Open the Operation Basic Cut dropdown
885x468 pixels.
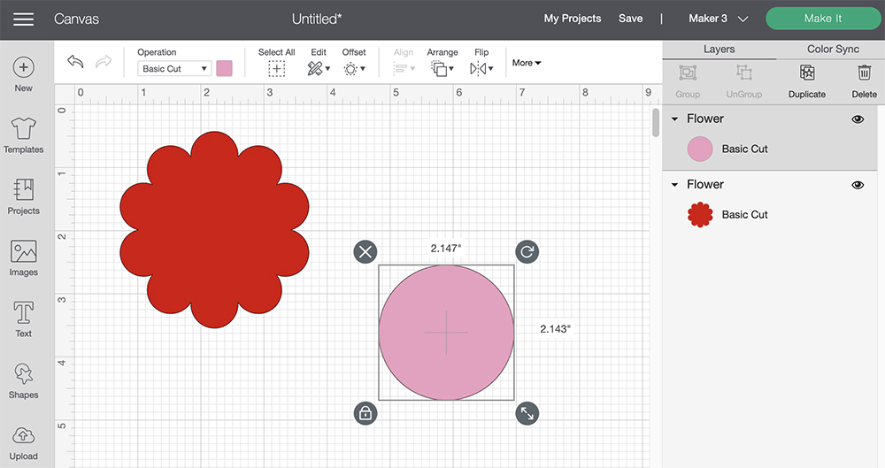pos(174,69)
